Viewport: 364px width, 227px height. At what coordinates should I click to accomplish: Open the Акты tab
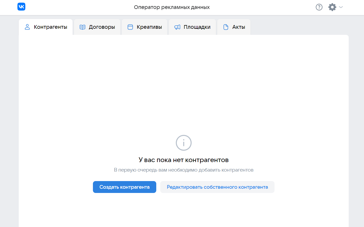pyautogui.click(x=234, y=27)
